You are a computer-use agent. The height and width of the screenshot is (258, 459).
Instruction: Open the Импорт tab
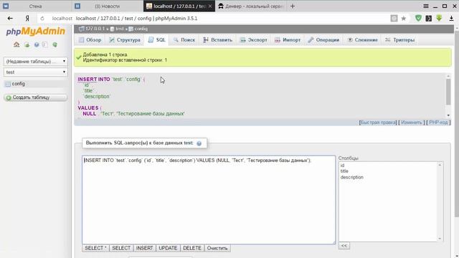click(288, 40)
